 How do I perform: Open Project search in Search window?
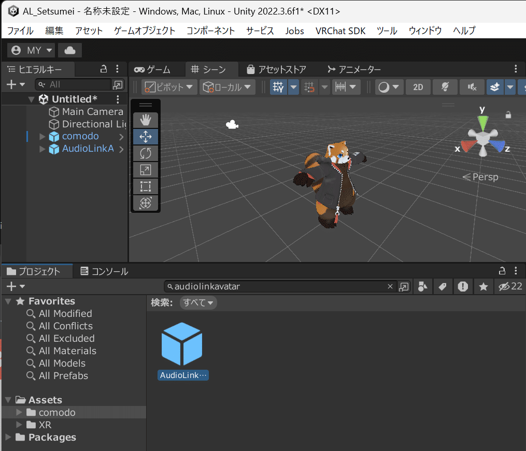point(404,287)
